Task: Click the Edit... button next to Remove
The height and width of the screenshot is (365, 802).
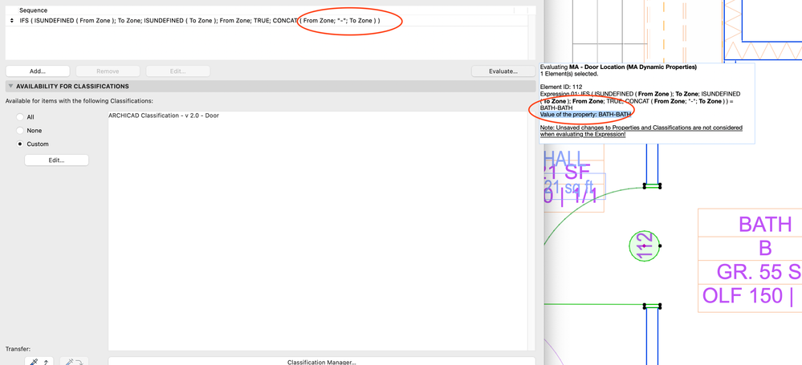Action: [x=178, y=71]
